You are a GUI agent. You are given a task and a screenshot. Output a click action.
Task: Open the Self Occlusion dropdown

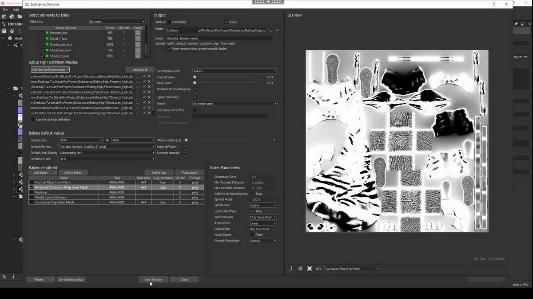[263, 217]
